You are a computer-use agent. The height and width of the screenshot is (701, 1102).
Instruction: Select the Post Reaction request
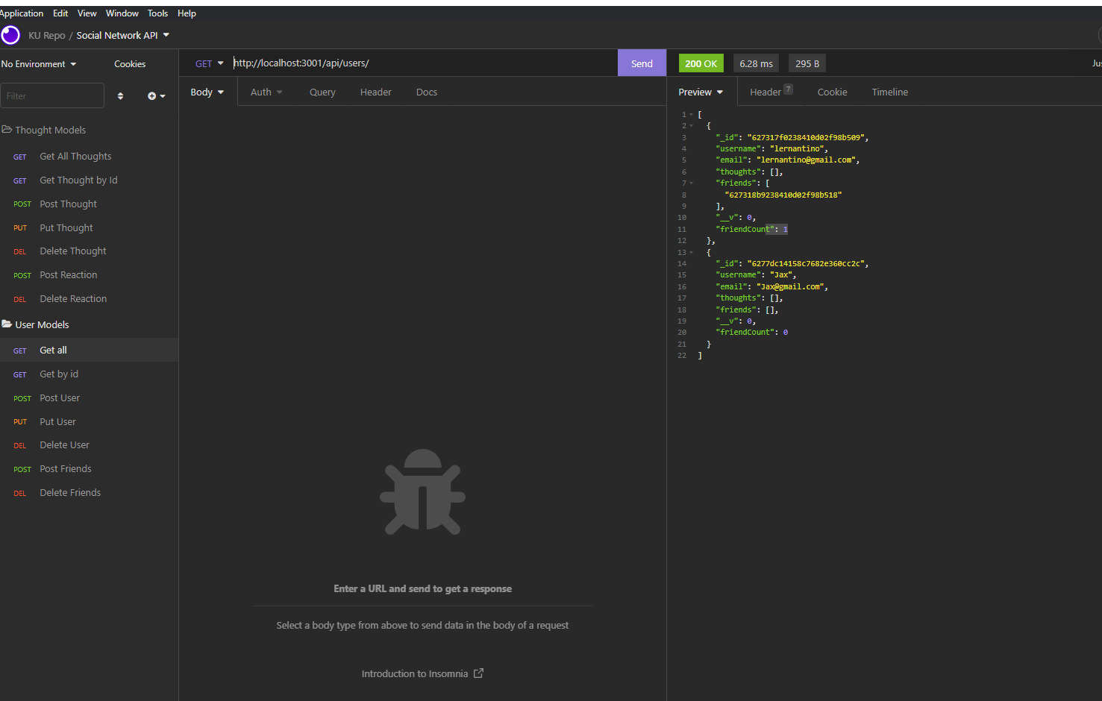tap(68, 274)
